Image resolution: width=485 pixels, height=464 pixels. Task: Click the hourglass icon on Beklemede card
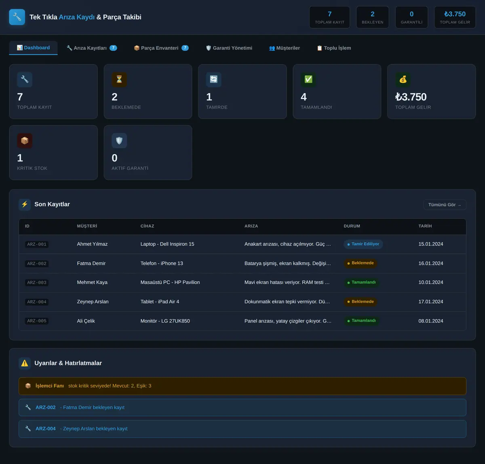(119, 80)
